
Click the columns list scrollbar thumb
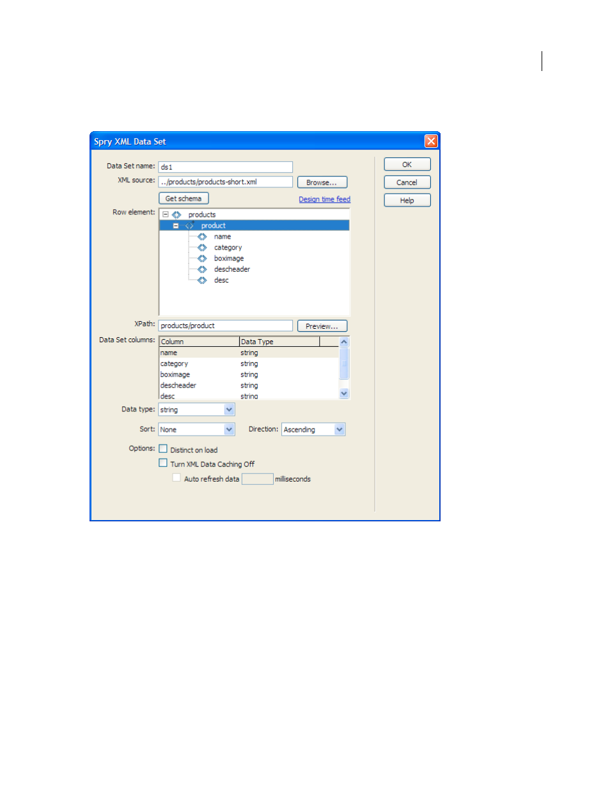pyautogui.click(x=344, y=363)
